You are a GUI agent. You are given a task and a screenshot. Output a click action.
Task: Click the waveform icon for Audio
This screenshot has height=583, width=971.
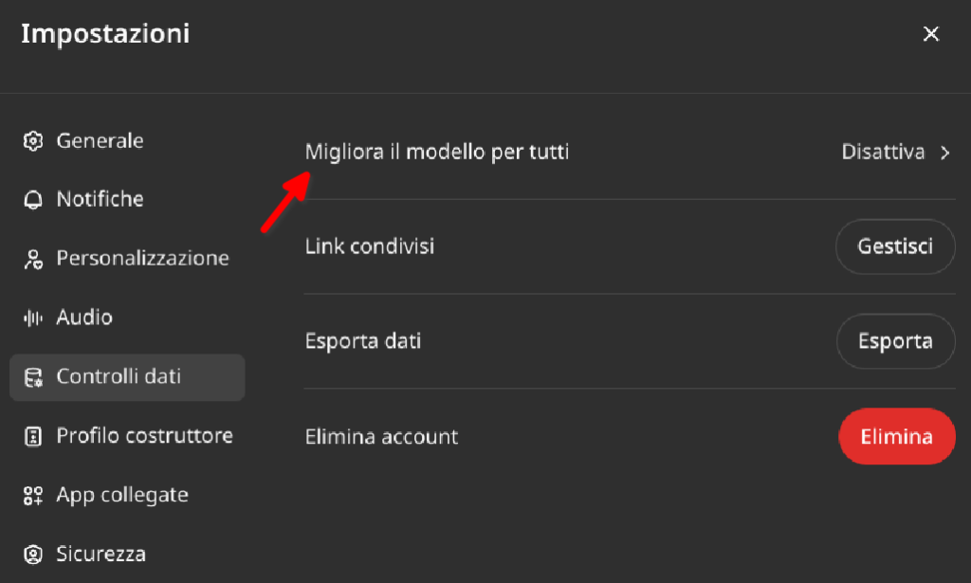tap(33, 319)
